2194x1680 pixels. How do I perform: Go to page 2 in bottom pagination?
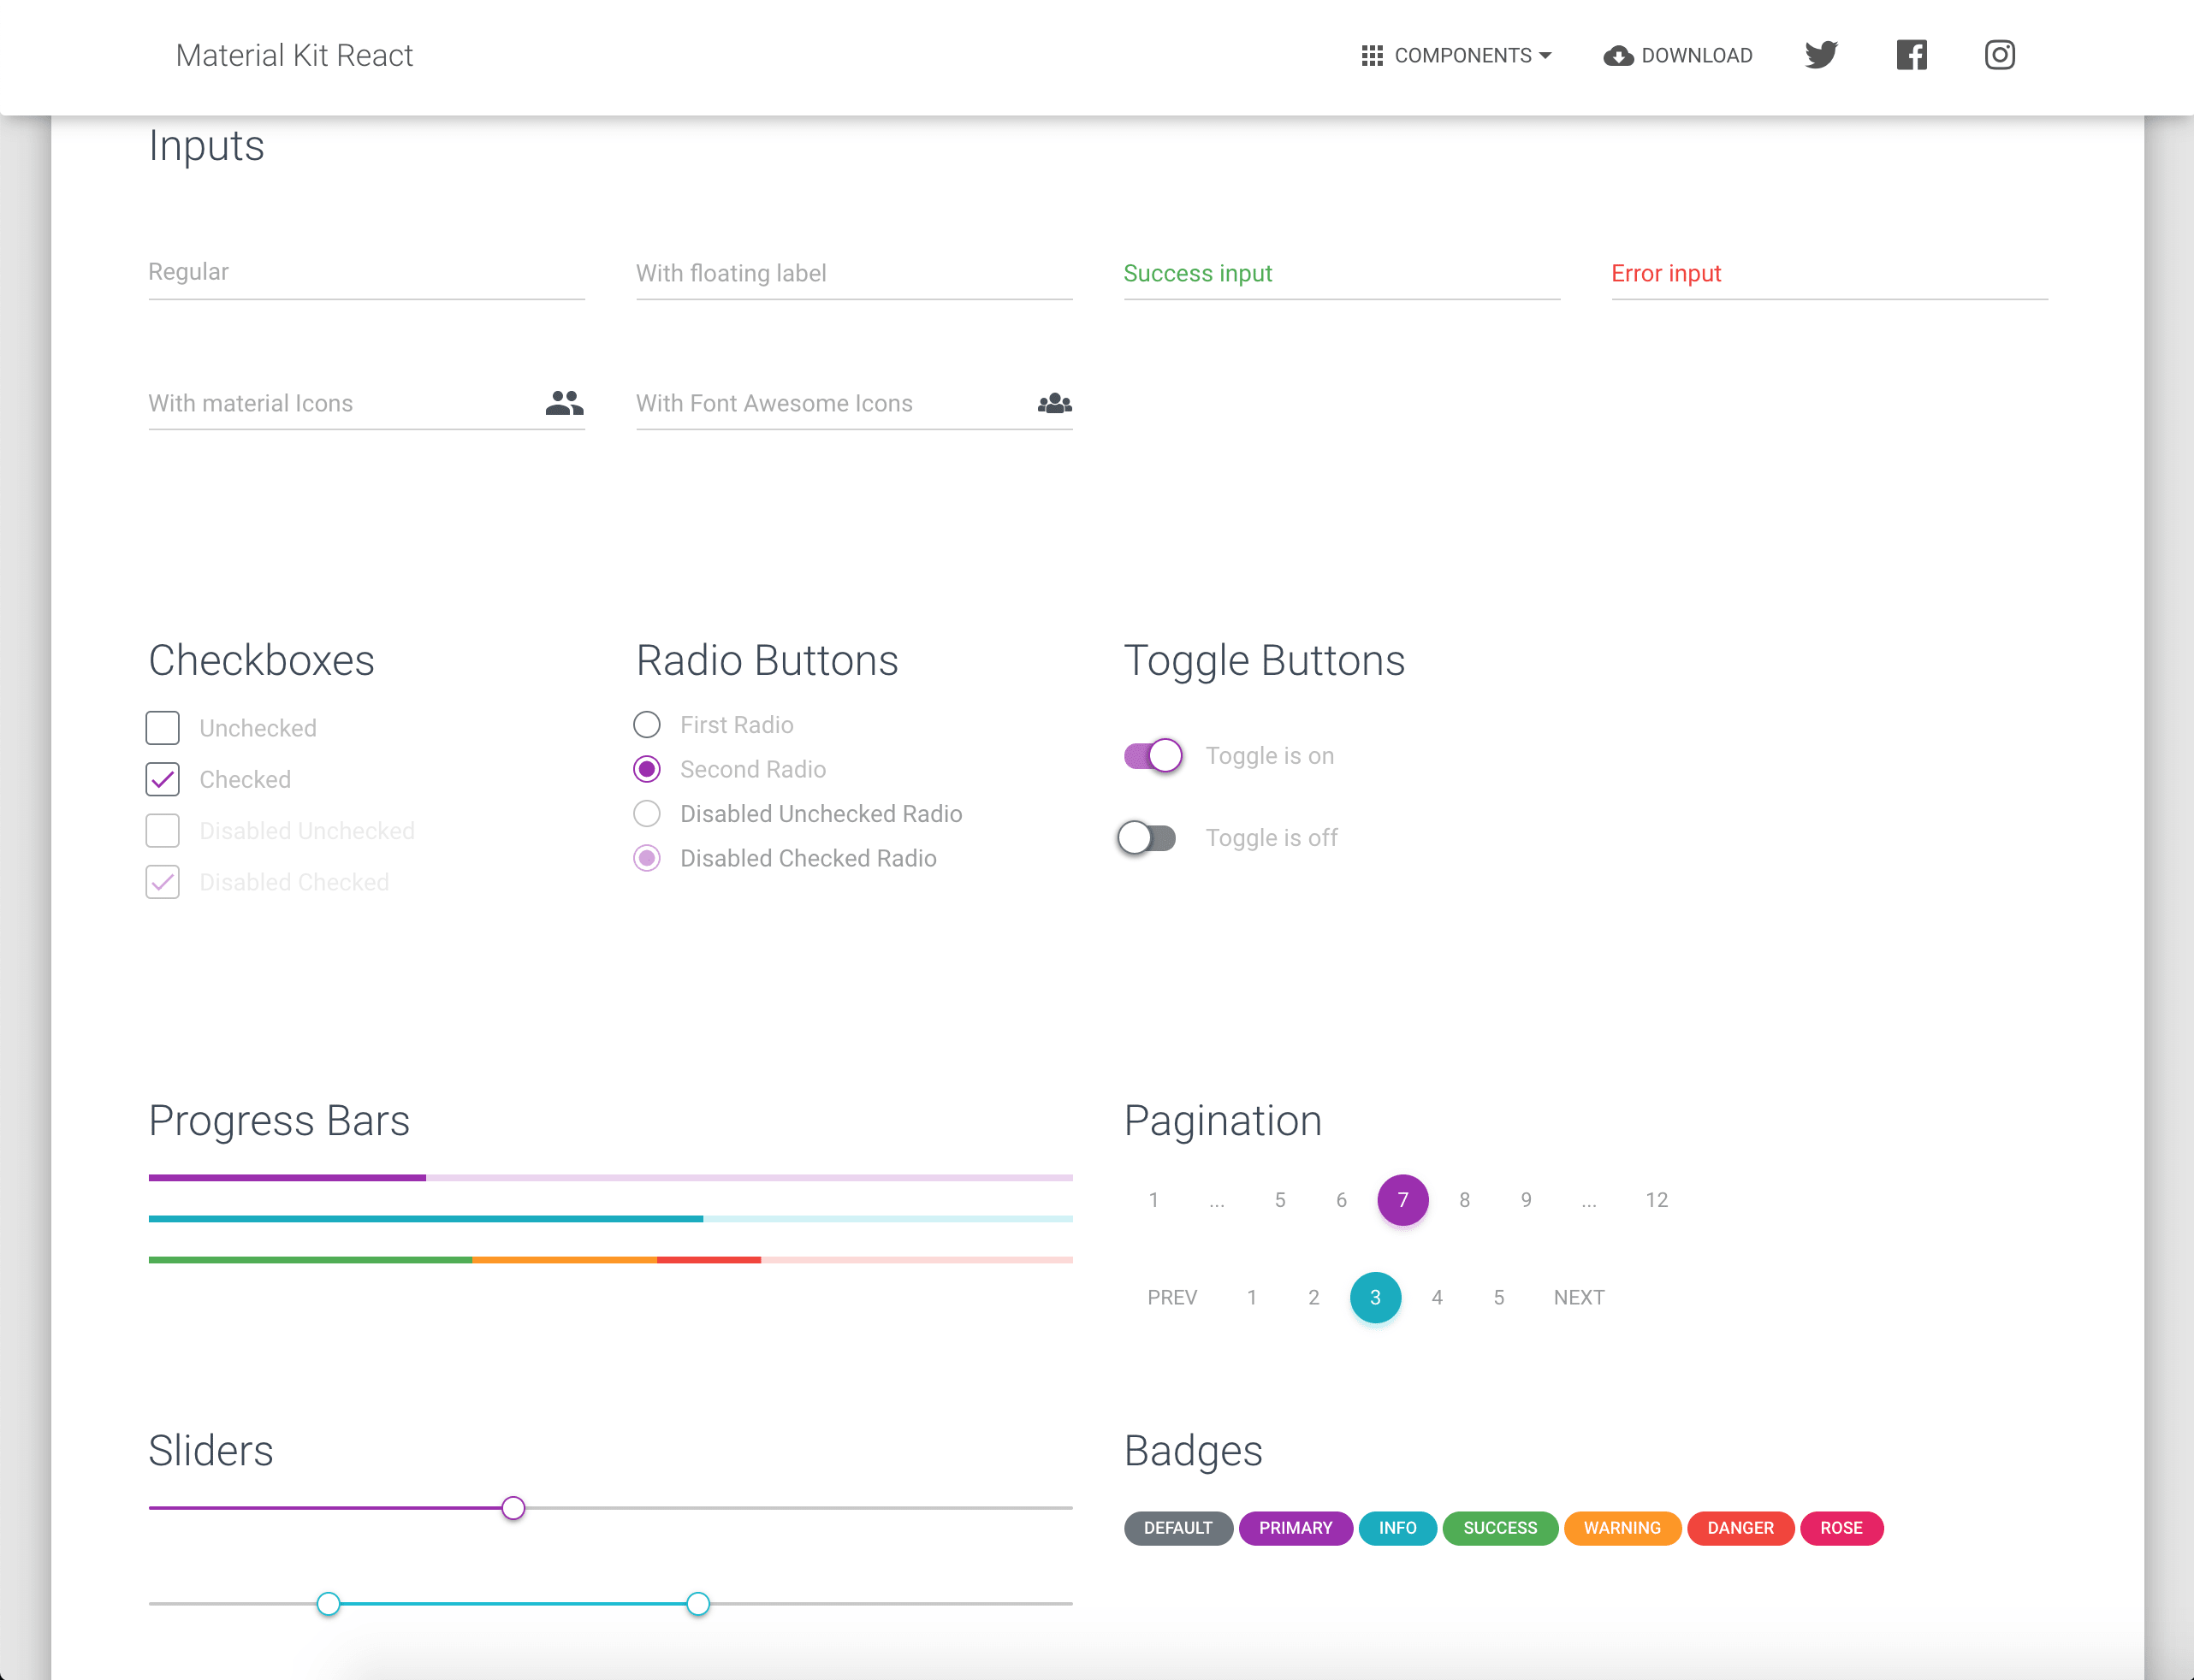[1313, 1298]
